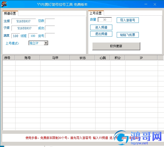Click the 主频 channel number field
The width and height of the screenshot is (164, 147).
[24, 21]
